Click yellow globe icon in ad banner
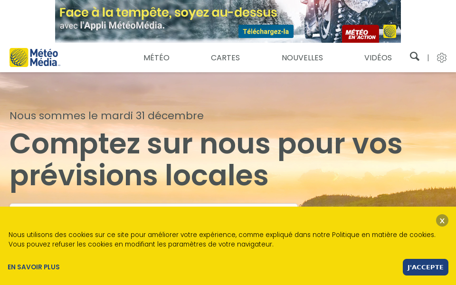Viewport: 456px width, 285px height. click(x=389, y=31)
